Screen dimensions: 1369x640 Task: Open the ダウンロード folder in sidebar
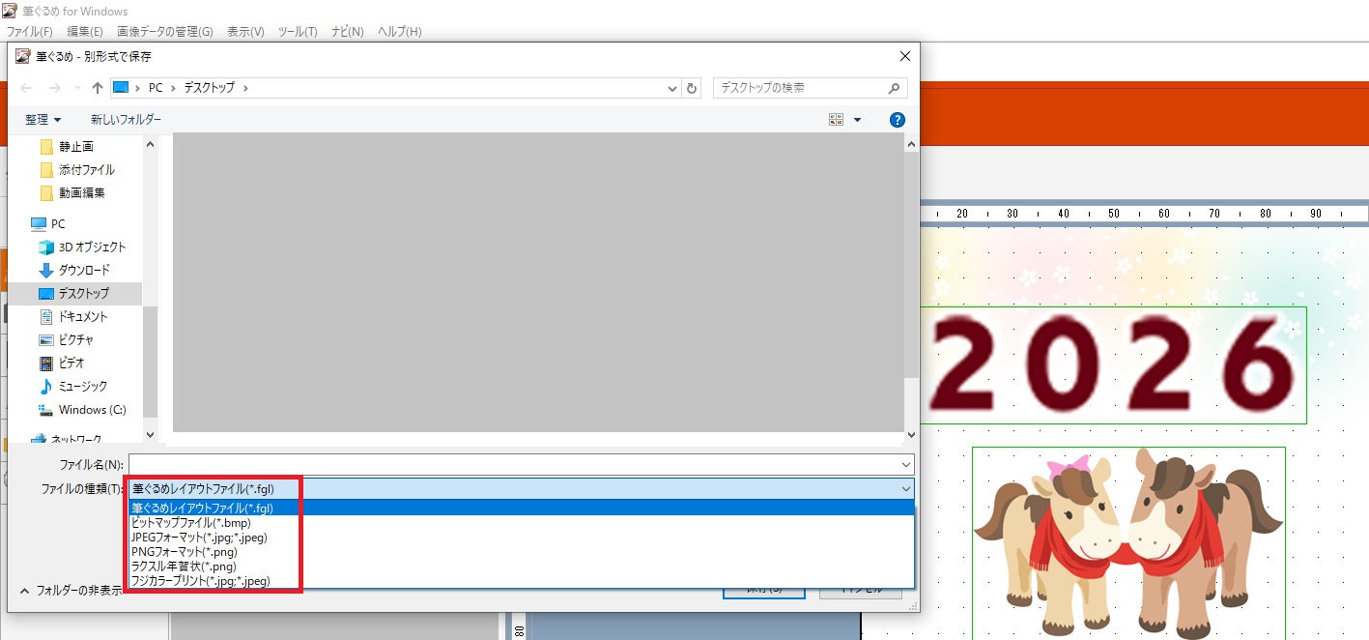coord(84,271)
